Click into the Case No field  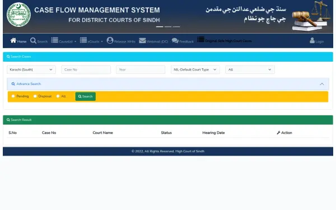86,69
